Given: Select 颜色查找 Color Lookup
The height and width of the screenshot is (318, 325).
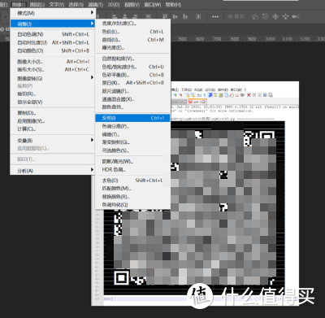Looking at the screenshot, I should (x=132, y=107).
